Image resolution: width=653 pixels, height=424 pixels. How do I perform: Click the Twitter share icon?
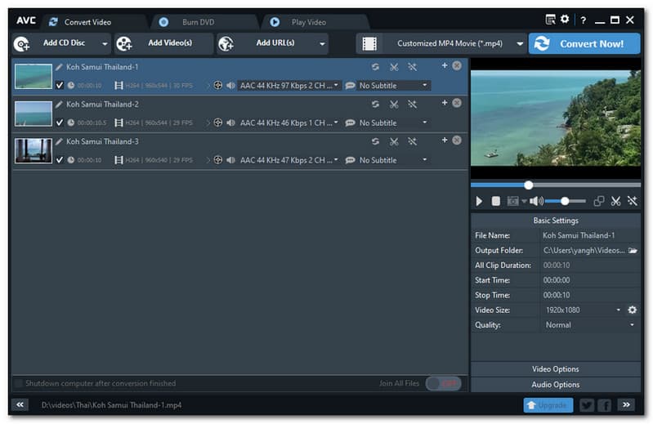(x=587, y=405)
